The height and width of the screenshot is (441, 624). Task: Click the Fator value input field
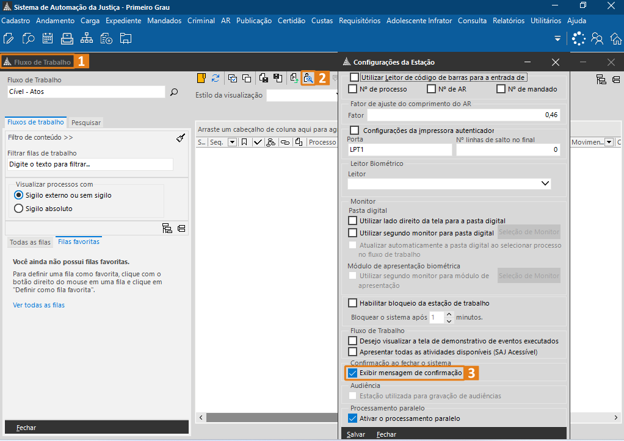463,115
